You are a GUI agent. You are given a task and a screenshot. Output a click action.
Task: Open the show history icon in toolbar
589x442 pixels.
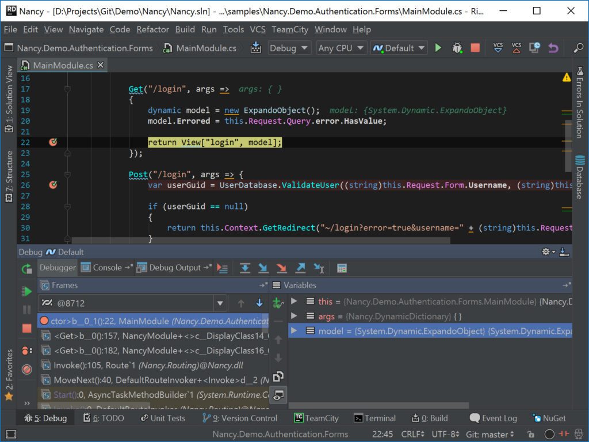tap(534, 48)
